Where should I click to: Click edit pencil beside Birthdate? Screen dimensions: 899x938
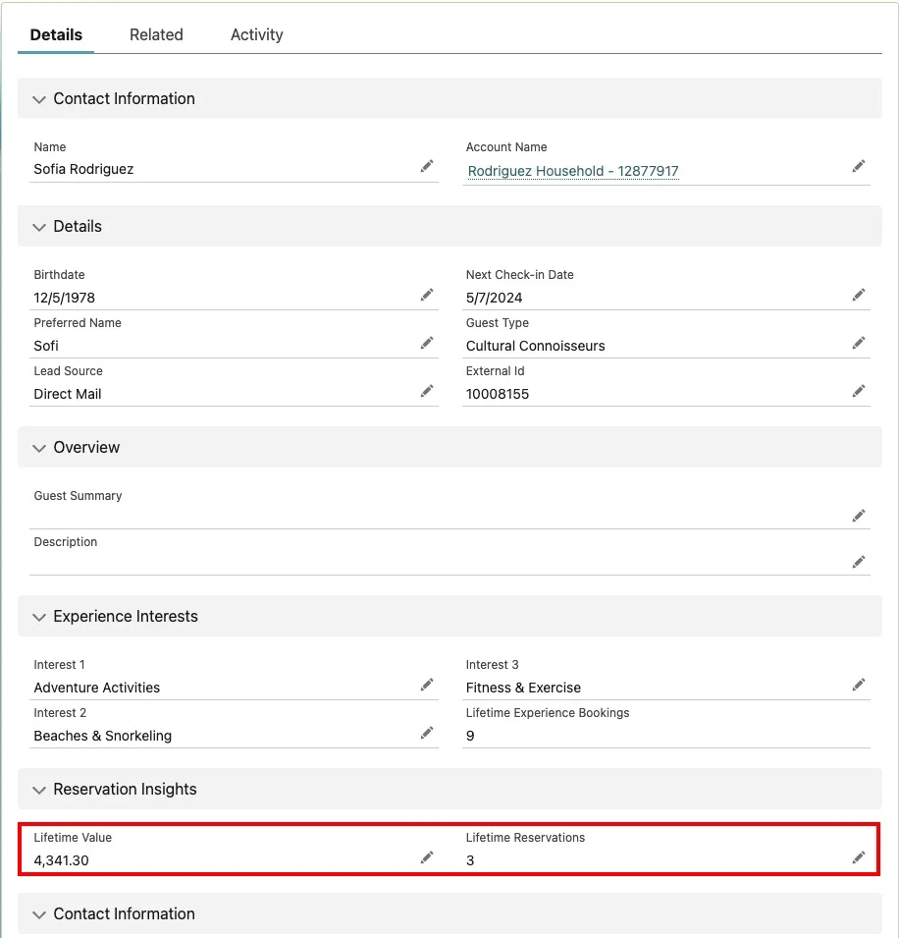427,295
